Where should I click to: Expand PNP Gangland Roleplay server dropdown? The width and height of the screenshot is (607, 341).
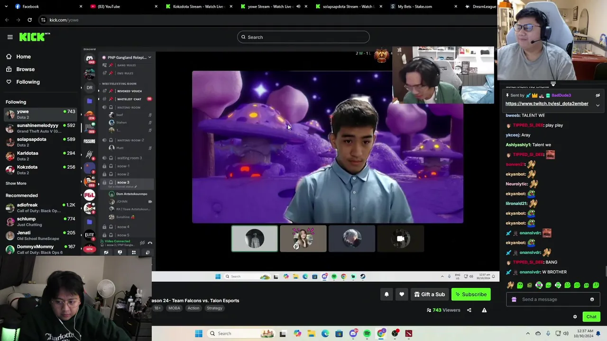coord(149,57)
